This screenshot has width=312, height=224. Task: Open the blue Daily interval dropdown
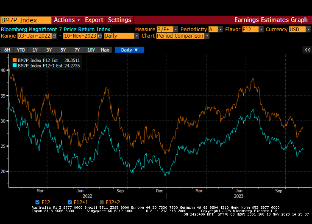click(x=129, y=50)
